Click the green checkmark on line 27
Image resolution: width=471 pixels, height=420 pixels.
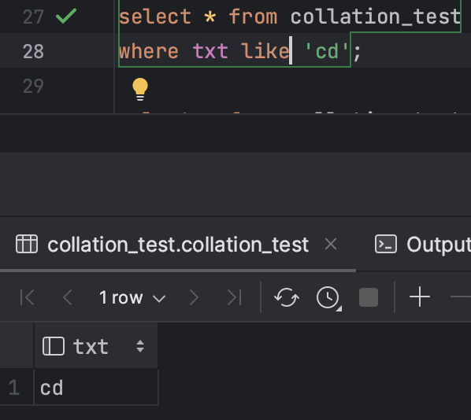(x=66, y=17)
